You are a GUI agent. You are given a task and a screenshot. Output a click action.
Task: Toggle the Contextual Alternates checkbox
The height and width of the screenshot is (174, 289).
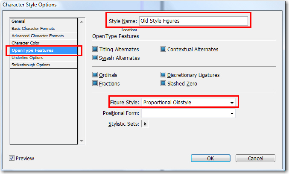pos(163,49)
